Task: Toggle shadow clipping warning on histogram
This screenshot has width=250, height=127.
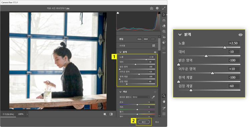Action: point(118,13)
